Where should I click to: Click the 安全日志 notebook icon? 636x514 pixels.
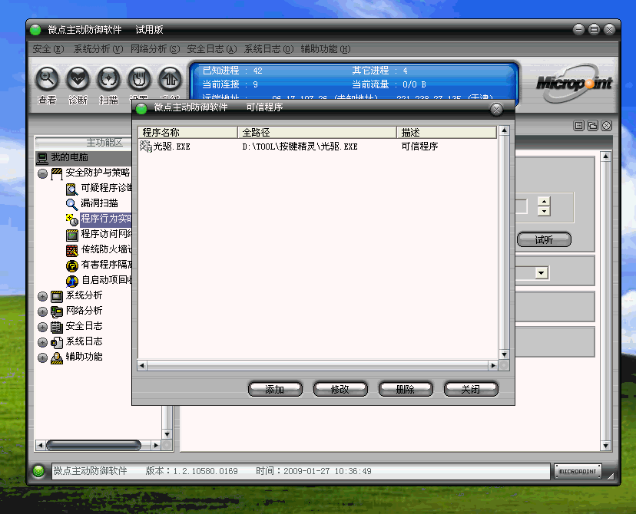(x=57, y=327)
